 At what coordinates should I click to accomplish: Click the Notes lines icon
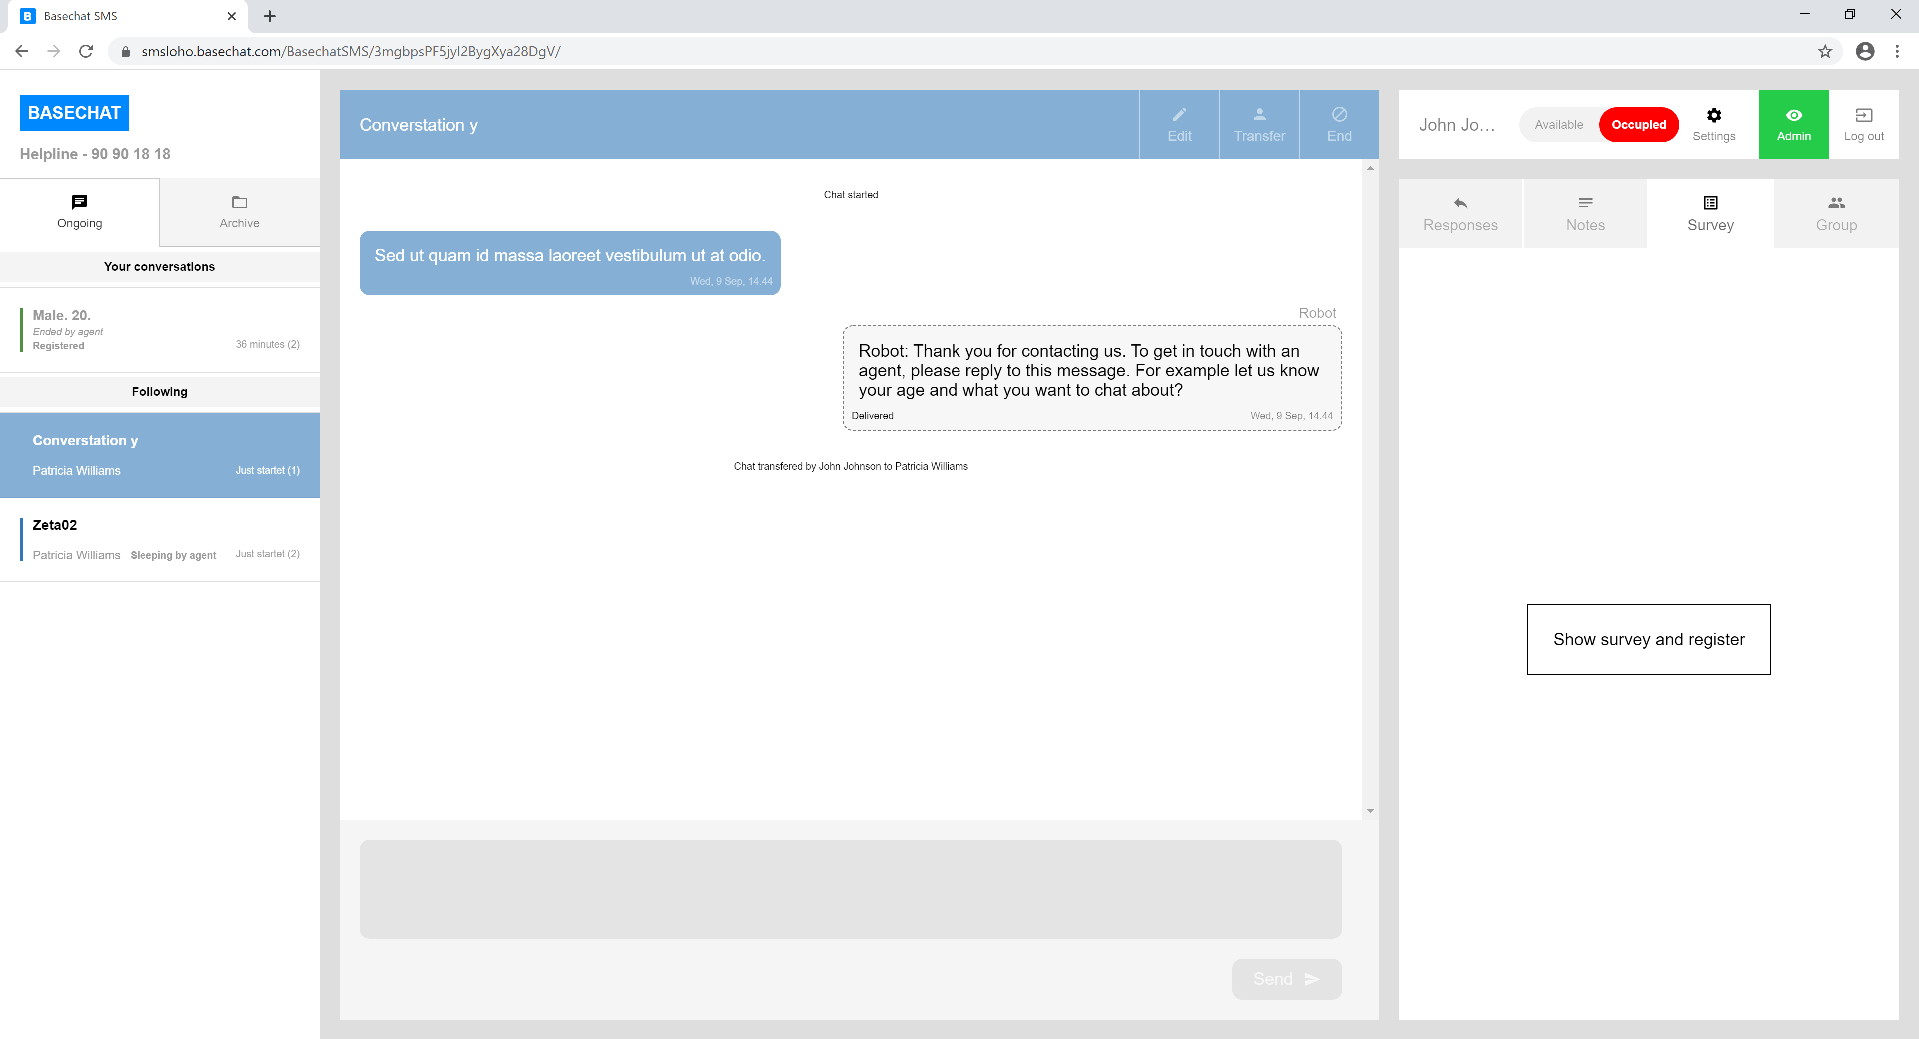click(x=1585, y=203)
